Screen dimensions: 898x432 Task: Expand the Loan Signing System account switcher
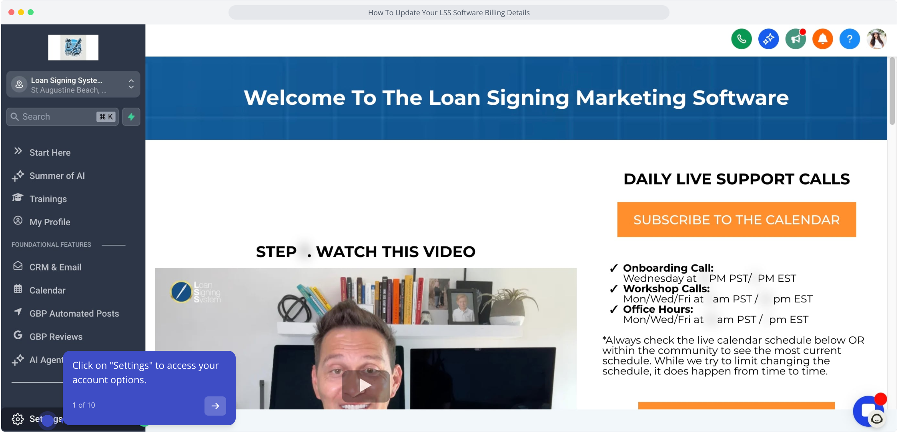point(73,84)
